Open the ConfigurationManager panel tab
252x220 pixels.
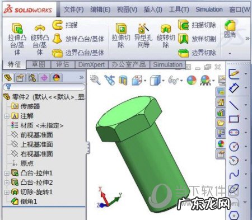(x=32, y=78)
